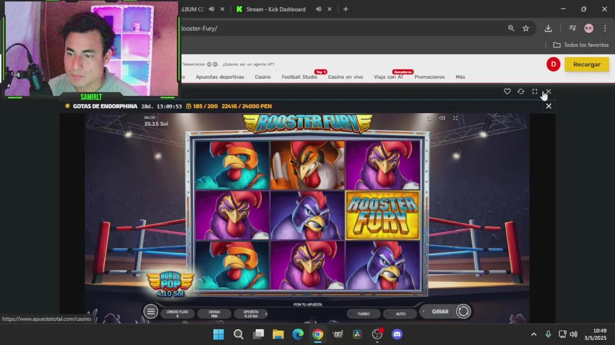Expand game to fullscreen in casino toolbar
Viewport: 615px width, 345px height.
click(535, 92)
